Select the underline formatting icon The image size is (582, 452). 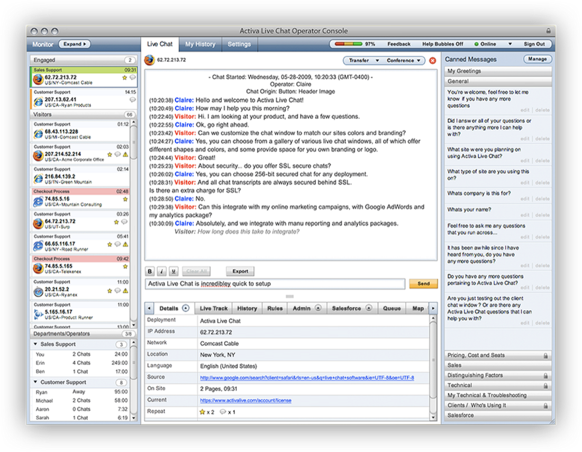[174, 271]
